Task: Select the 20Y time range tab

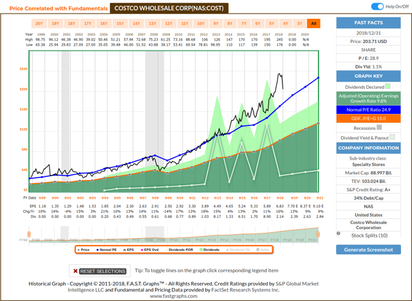Action: click(x=39, y=23)
